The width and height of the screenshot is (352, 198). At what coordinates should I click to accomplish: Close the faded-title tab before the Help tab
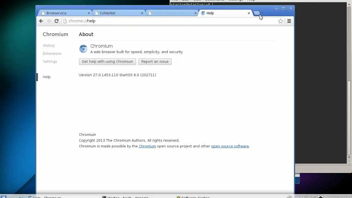tap(196, 13)
